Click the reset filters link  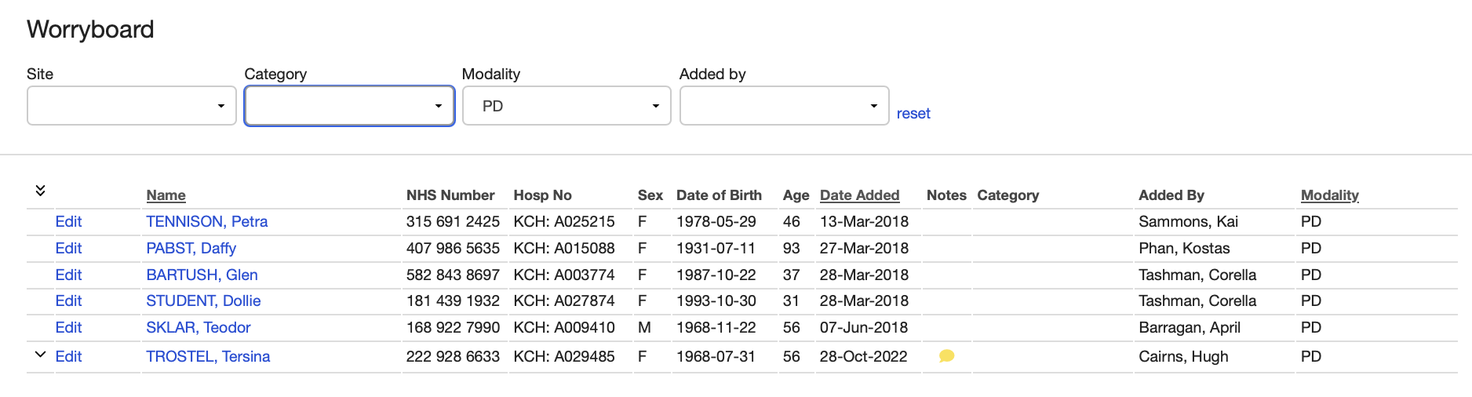(x=913, y=114)
